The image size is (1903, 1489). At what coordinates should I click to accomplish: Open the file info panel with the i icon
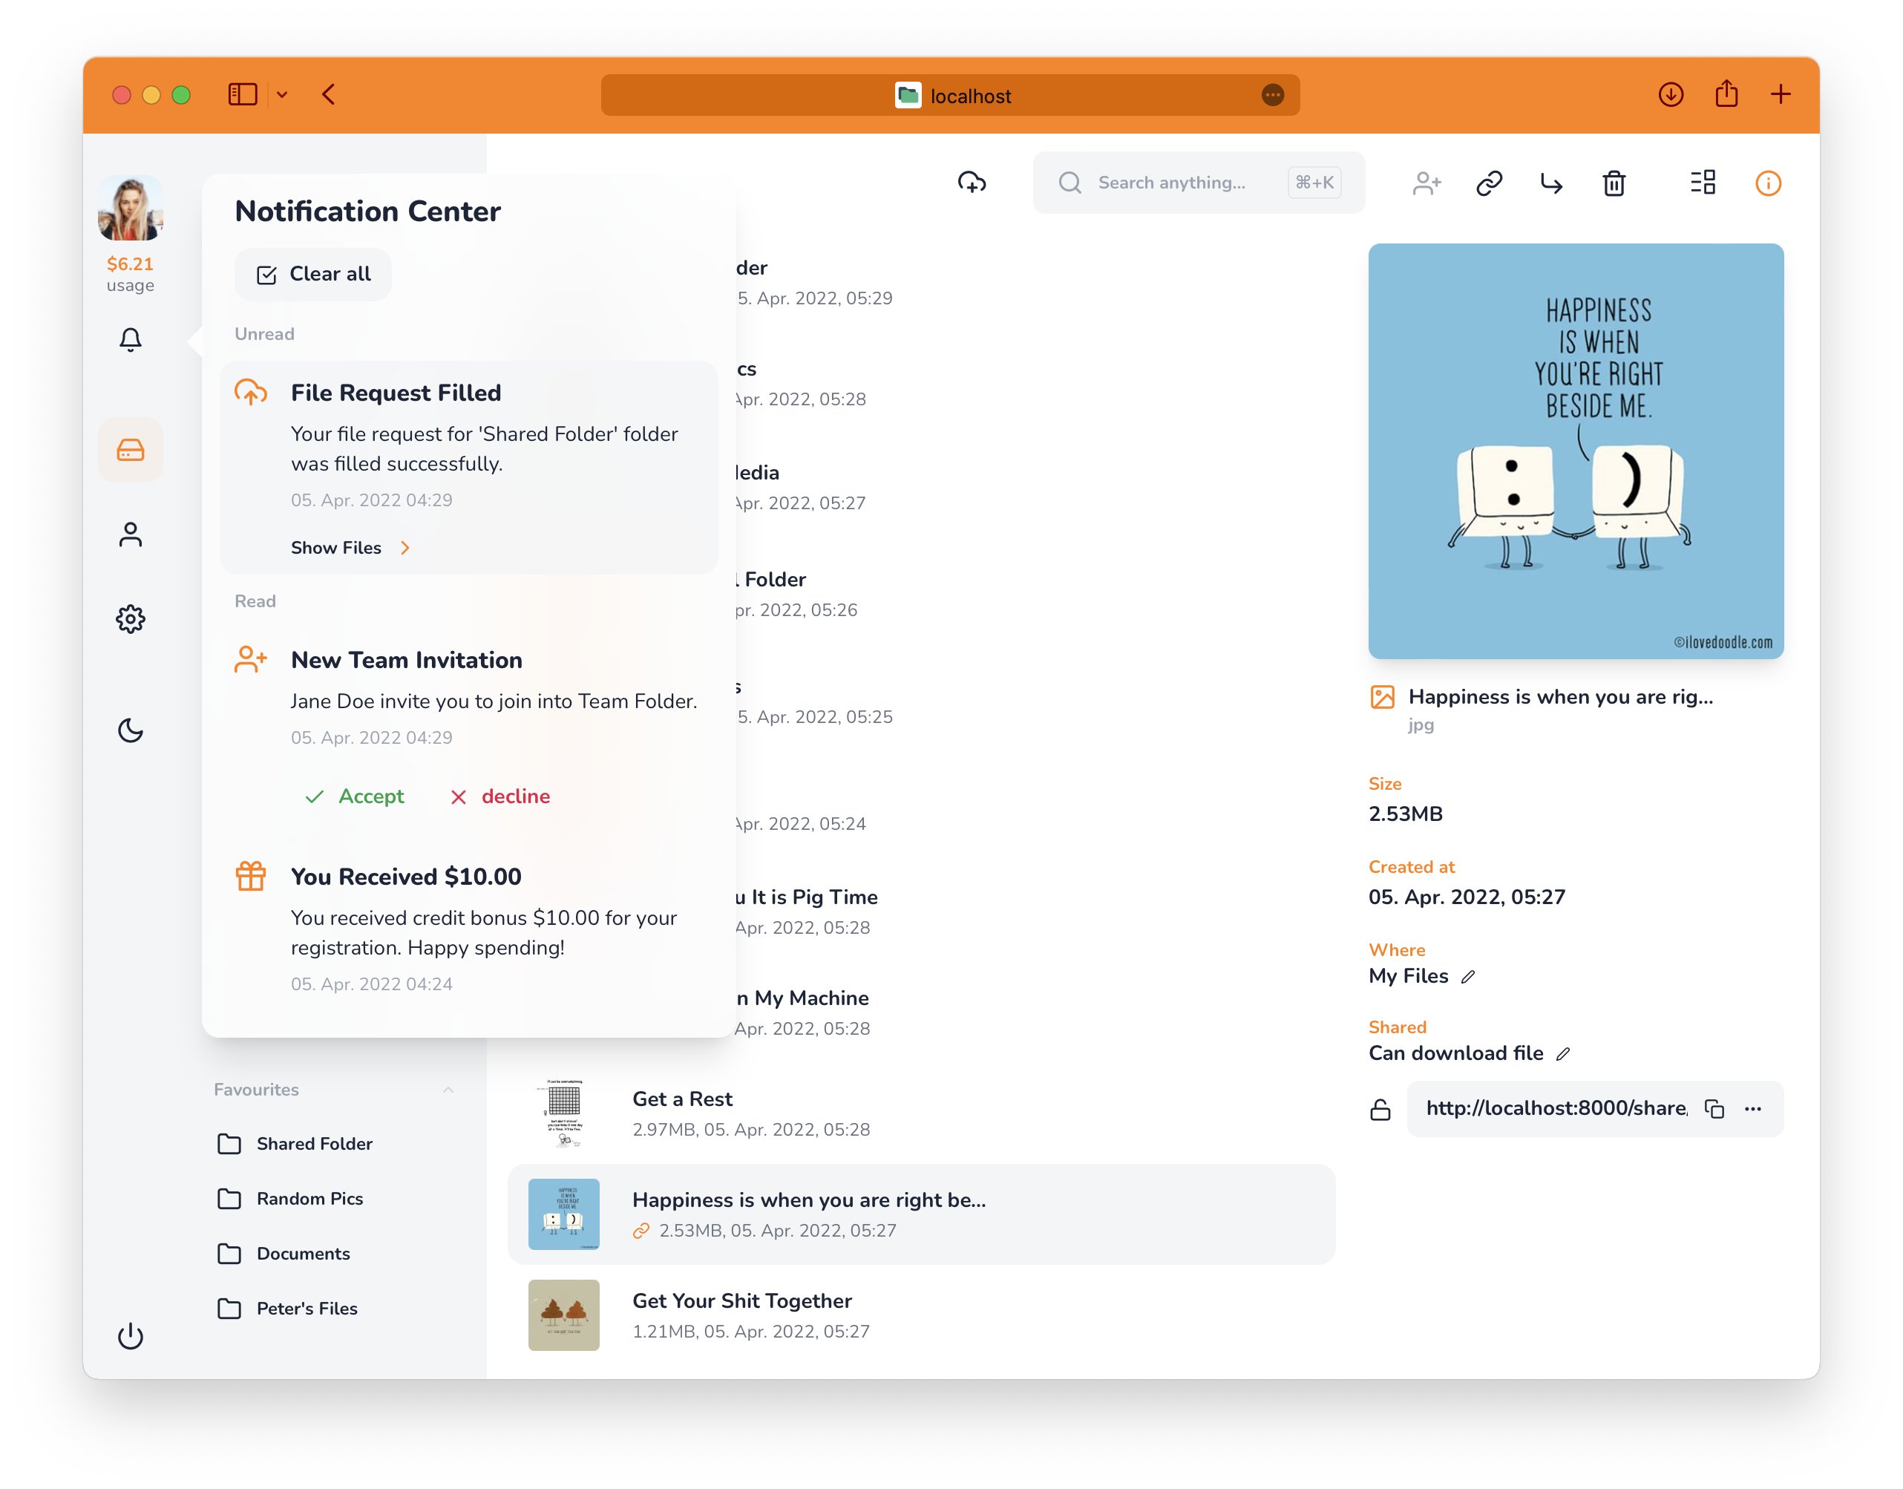(1769, 183)
